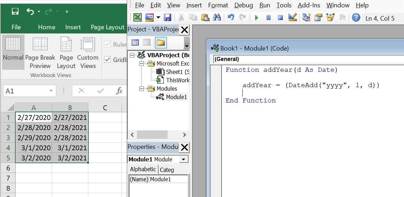Click the Select All corner triangle
This screenshot has width=404, height=197.
(x=10, y=107)
